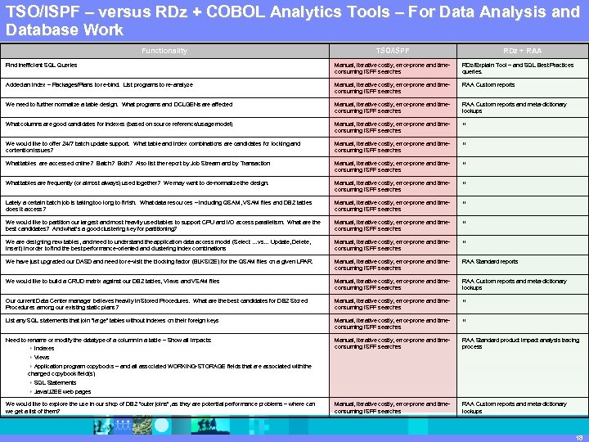Select RAA Custom reports and meta-dictionary cell in outer joins row
This screenshot has height=442, width=589.
tap(523, 407)
